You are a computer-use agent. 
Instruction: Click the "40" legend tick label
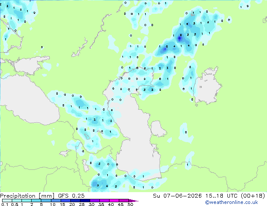click(111, 204)
